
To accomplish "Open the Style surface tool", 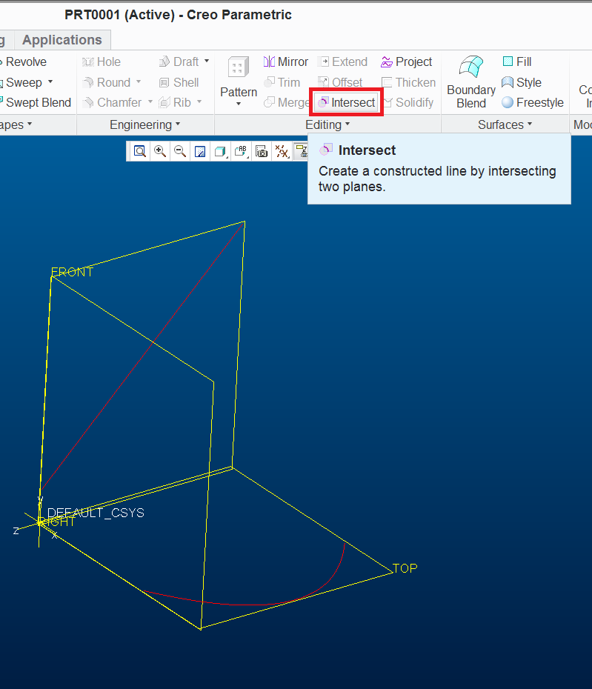I will (521, 82).
